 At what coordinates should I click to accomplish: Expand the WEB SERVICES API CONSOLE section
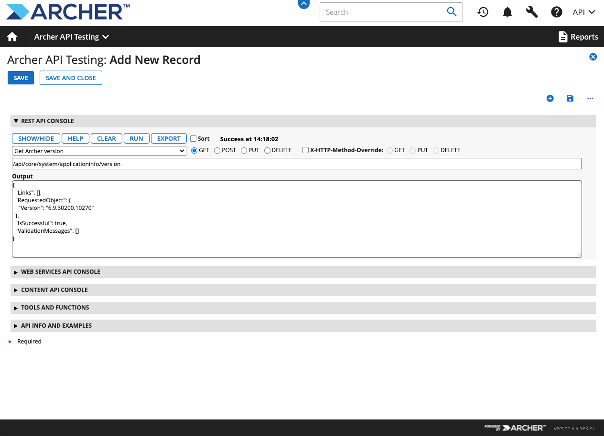(61, 271)
